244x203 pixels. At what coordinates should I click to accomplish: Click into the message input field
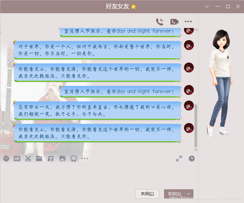click(x=99, y=175)
